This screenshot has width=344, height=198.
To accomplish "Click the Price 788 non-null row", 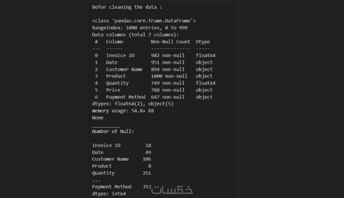I will (154, 90).
